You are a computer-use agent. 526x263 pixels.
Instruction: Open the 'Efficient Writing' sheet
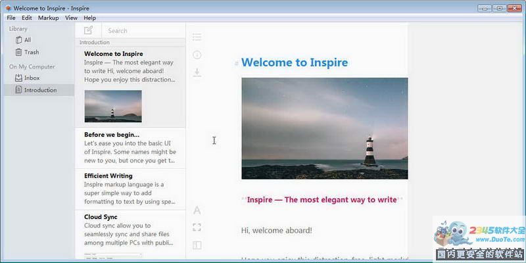click(130, 189)
